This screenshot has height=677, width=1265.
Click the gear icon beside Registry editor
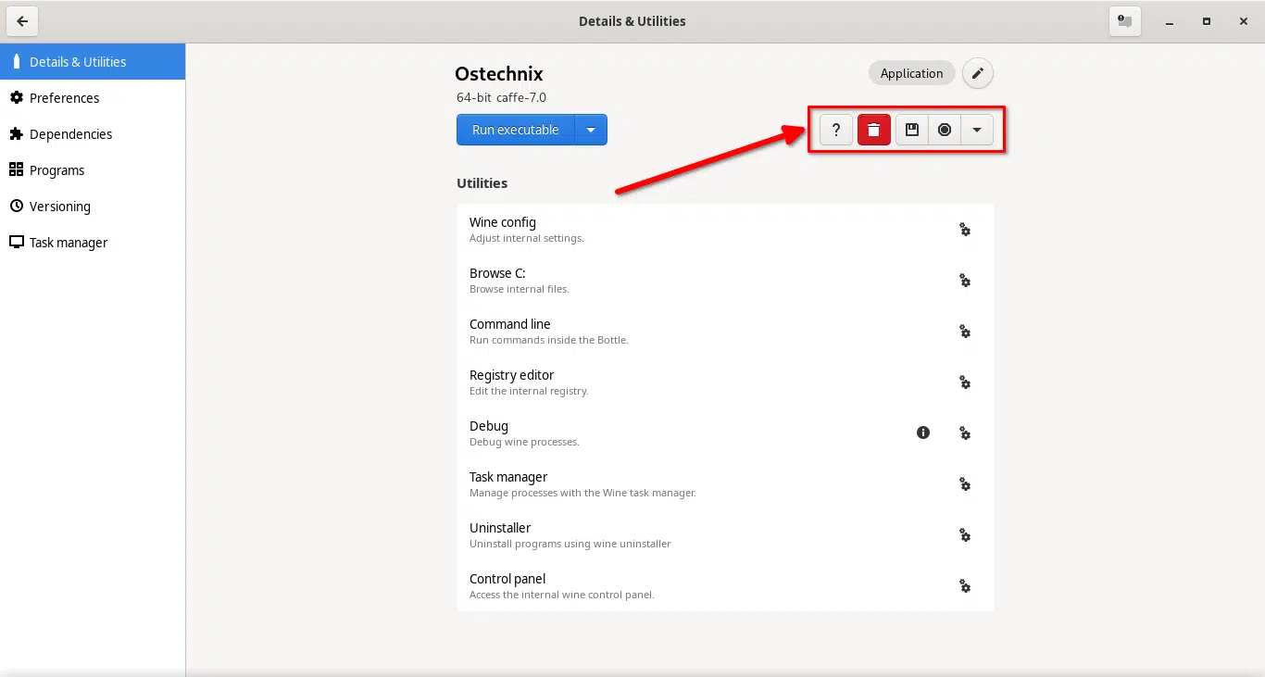(x=964, y=382)
